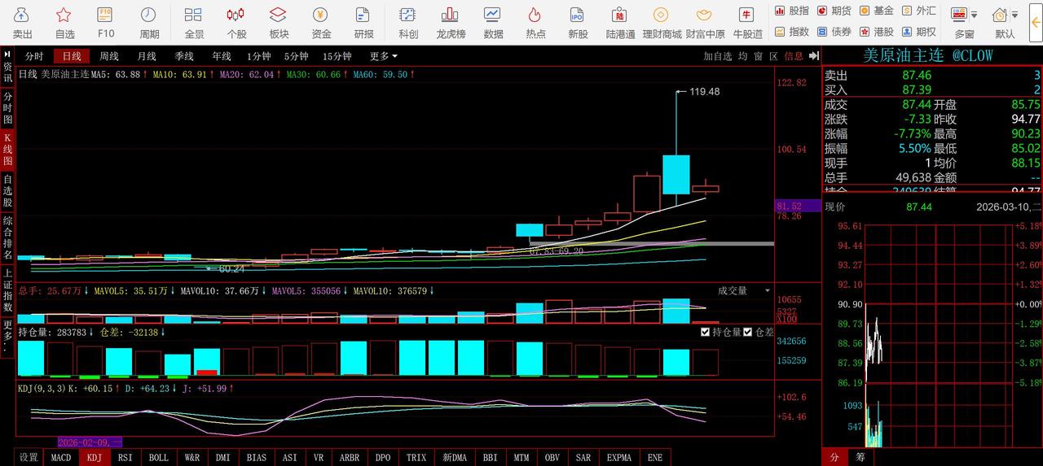Image resolution: width=1043 pixels, height=466 pixels.
Task: Switch to 15分钟 period tab
Action: 337,56
